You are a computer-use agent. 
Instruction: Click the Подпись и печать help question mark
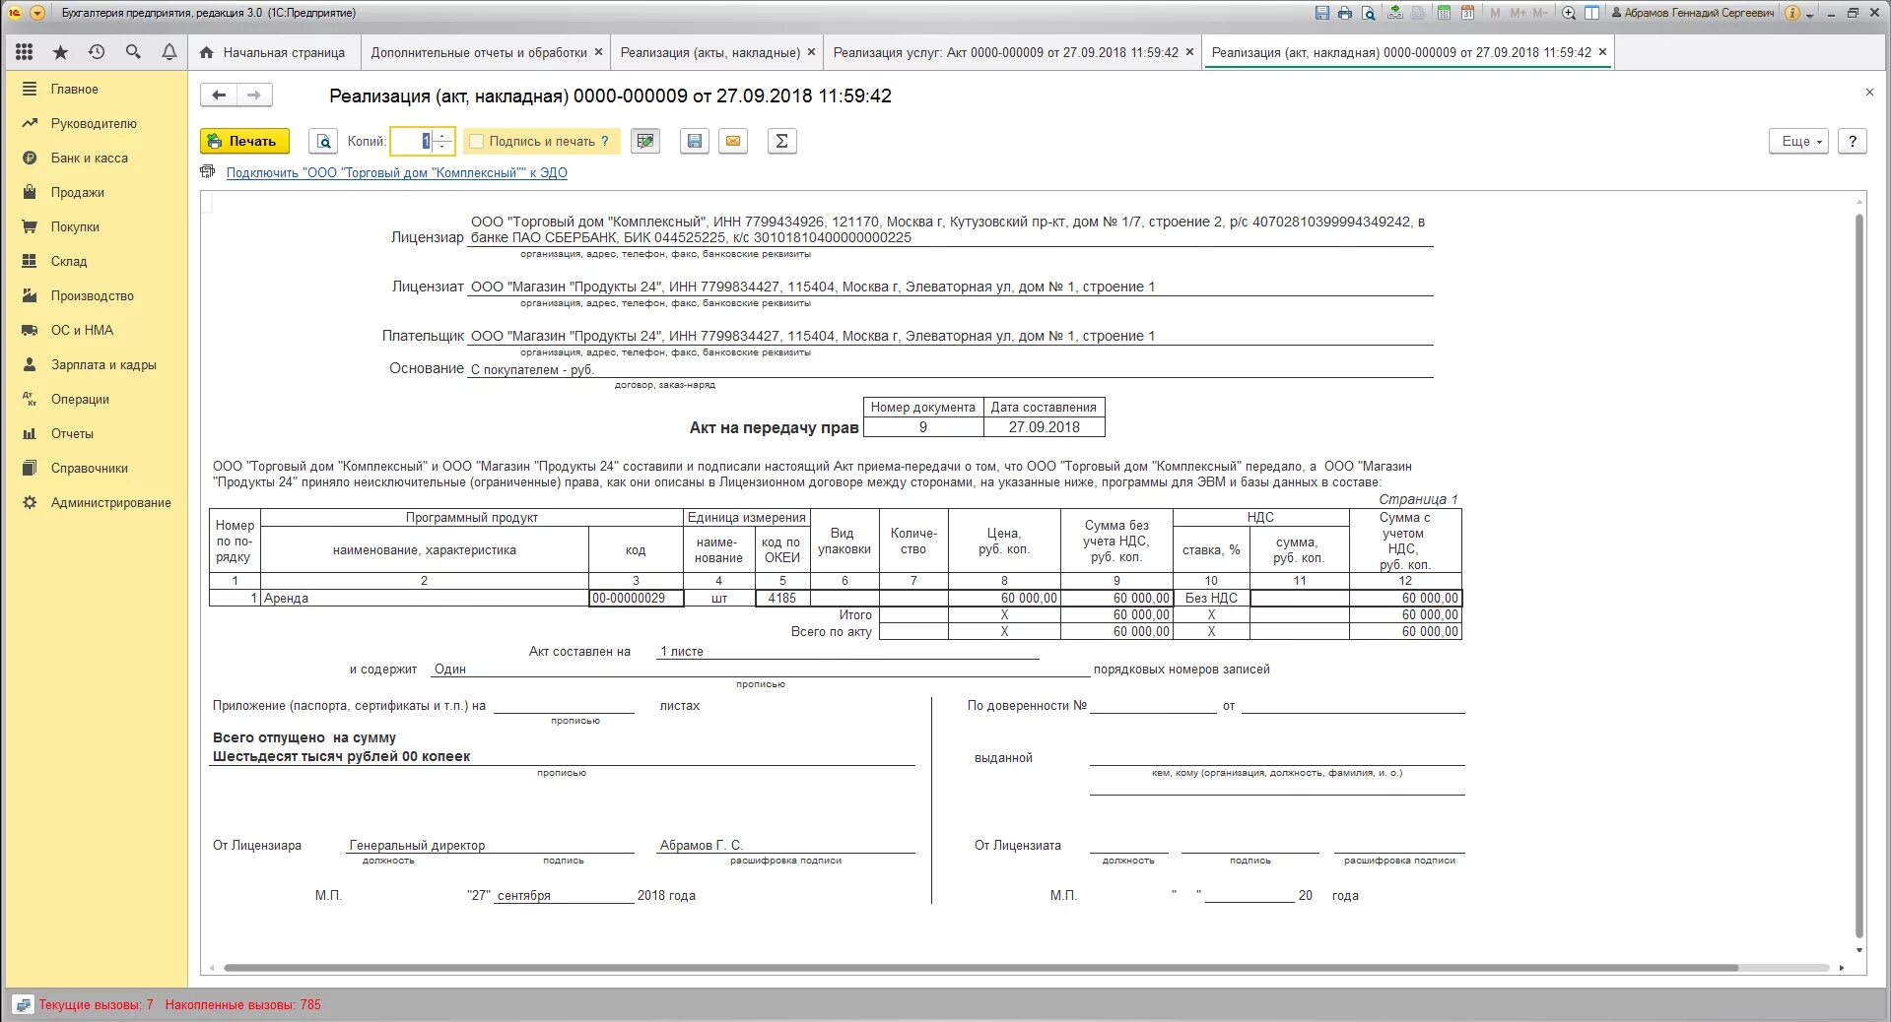pos(605,142)
